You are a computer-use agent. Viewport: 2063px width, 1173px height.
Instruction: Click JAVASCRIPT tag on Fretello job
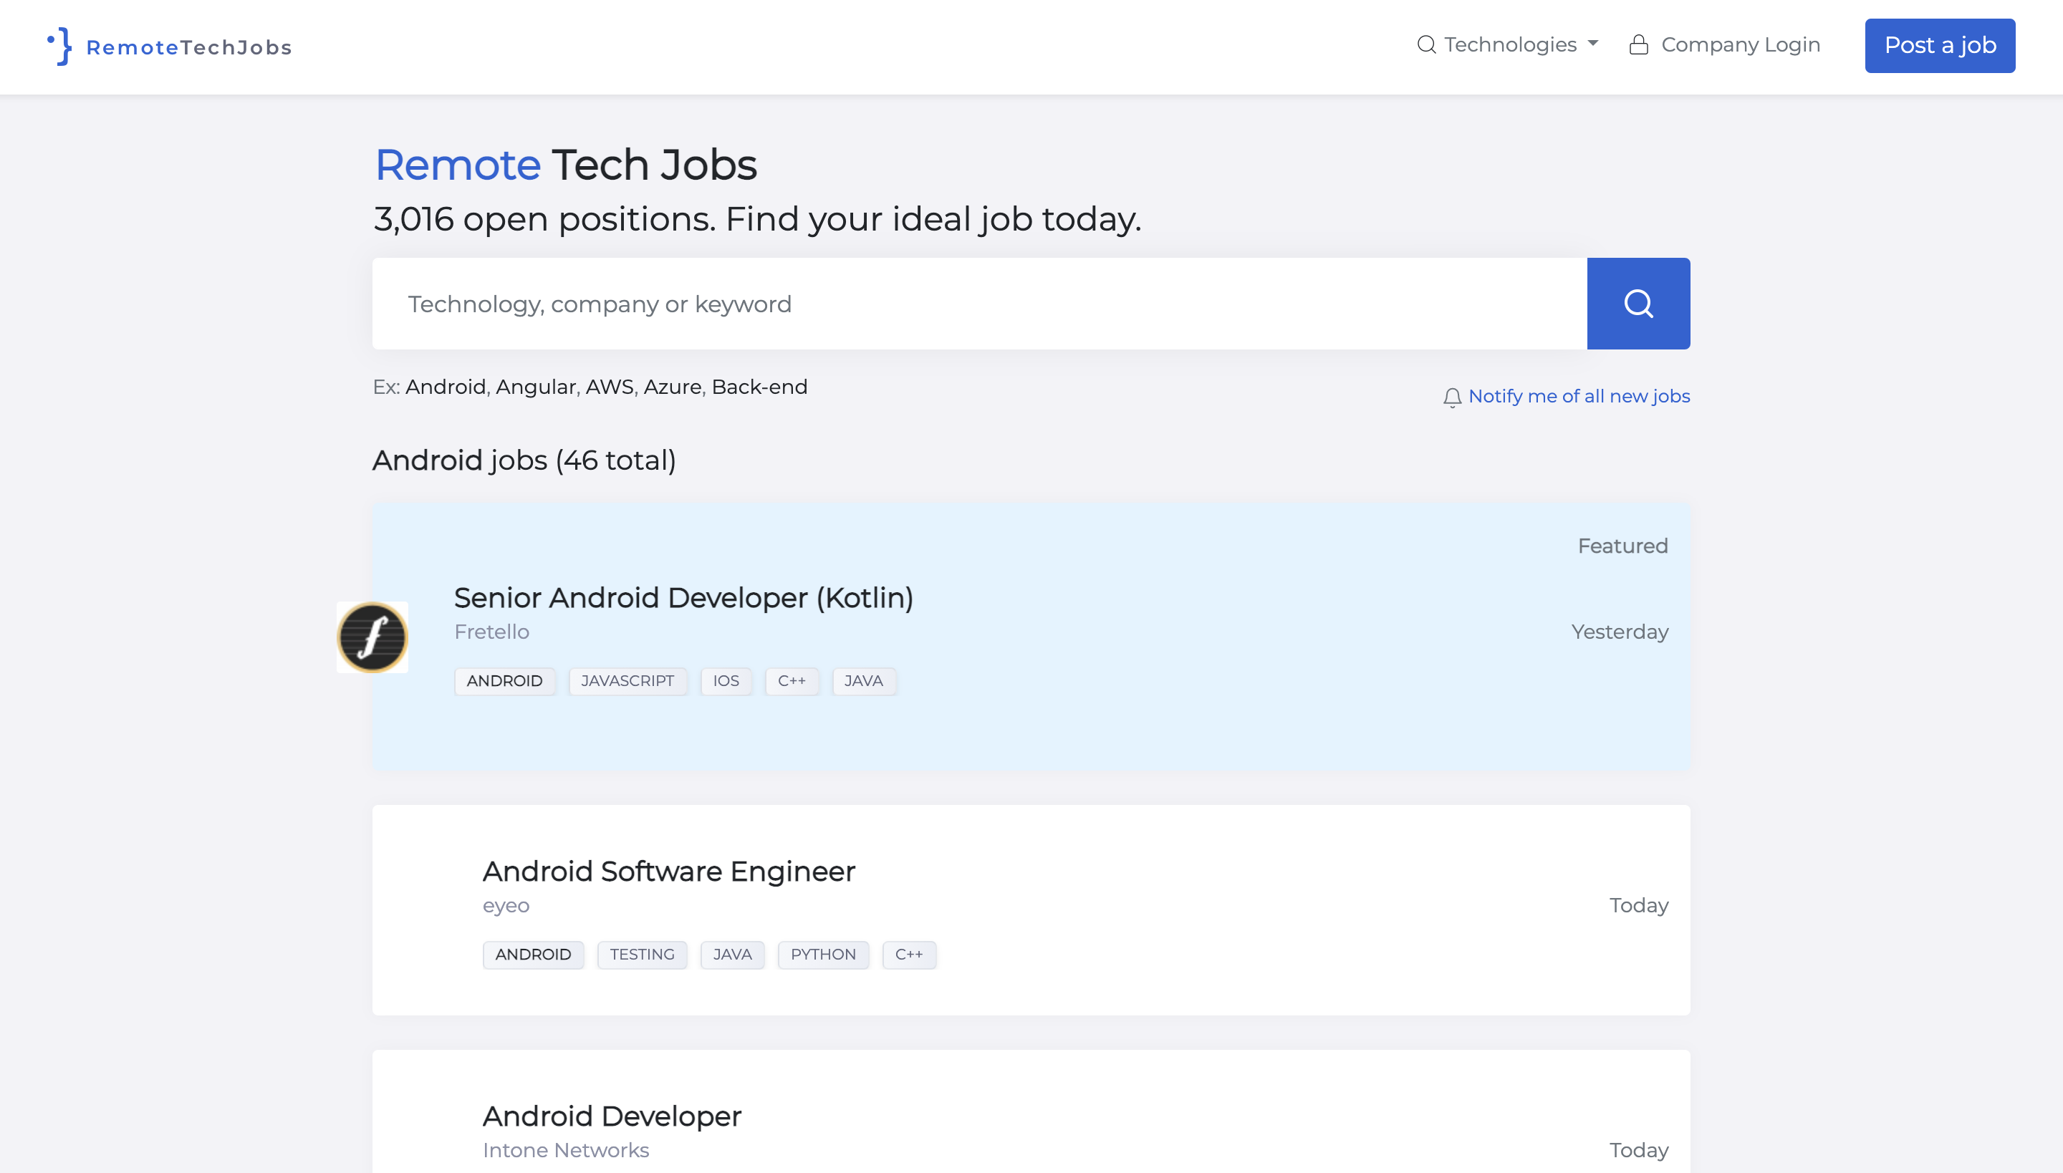pyautogui.click(x=627, y=681)
